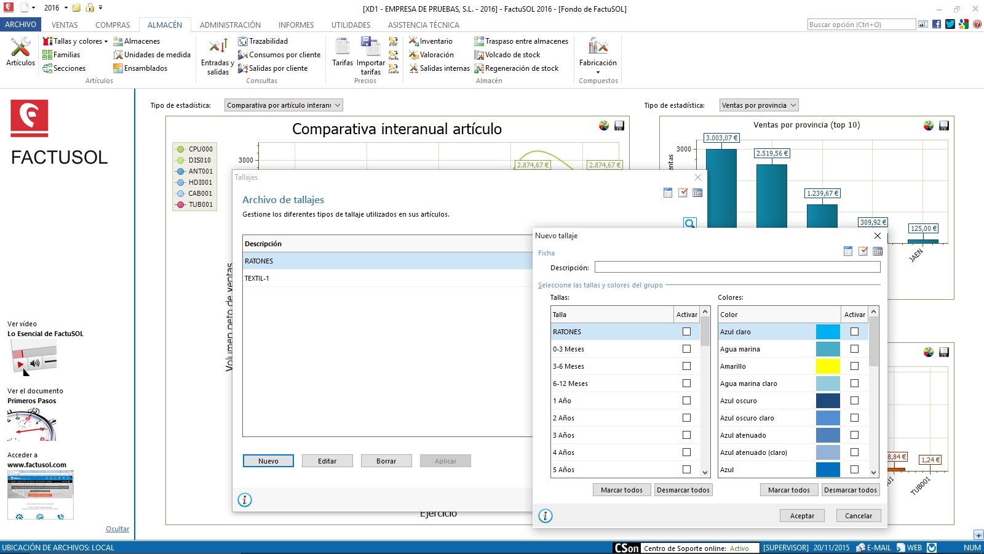The image size is (984, 554).
Task: Open Consumos por cliente
Action: click(x=279, y=55)
